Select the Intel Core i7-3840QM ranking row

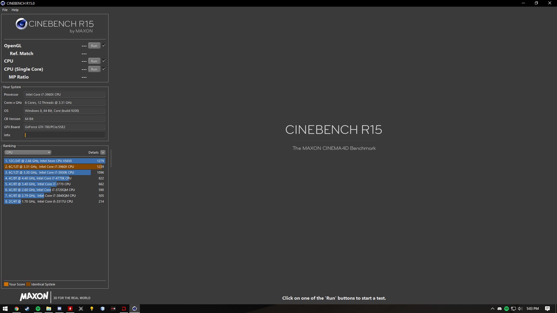click(55, 196)
